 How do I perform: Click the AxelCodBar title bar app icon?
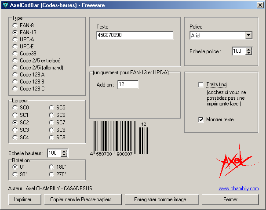pos(5,5)
